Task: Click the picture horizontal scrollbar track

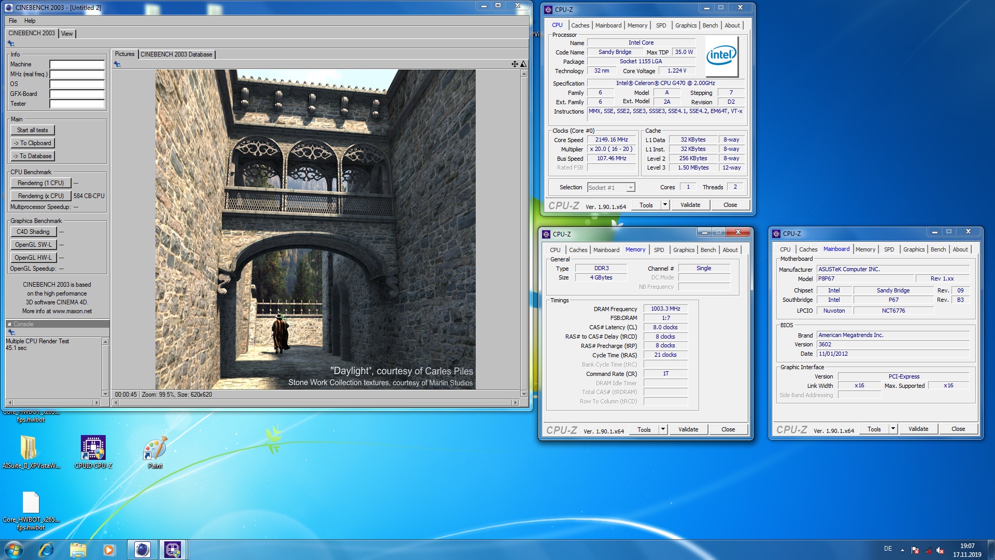Action: click(316, 402)
